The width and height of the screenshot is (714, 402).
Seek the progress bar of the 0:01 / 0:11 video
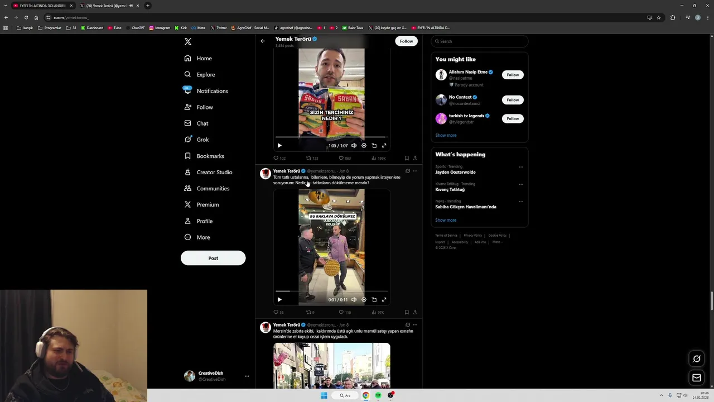331,291
